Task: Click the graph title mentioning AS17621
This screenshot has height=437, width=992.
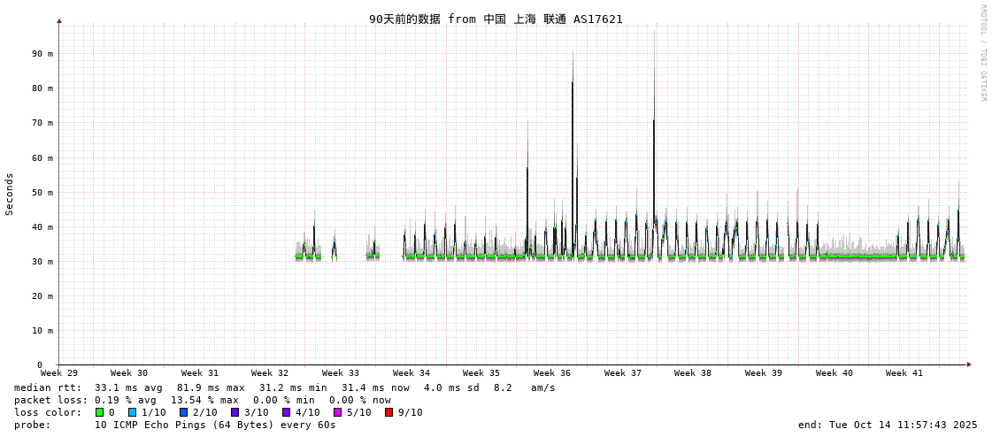Action: tap(496, 19)
